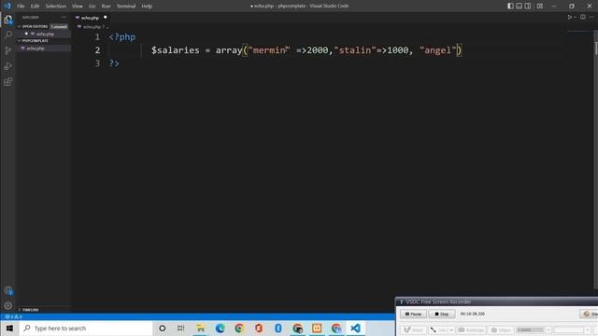Viewport: 598px width, 336px height.
Task: Open Task View from the taskbar
Action: (x=180, y=328)
